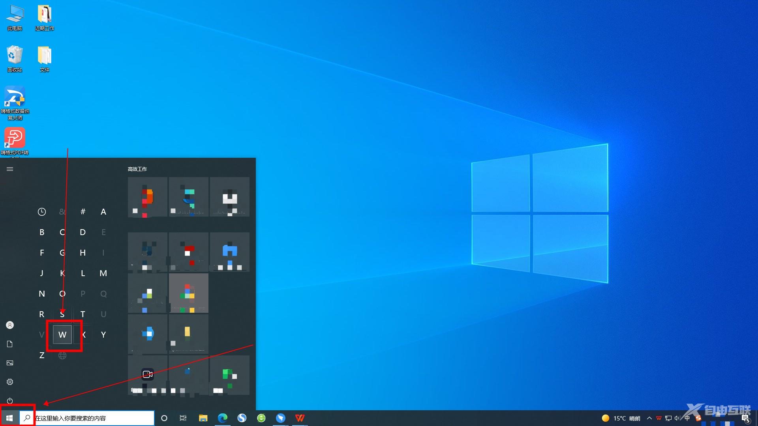Open the 15°C weather widget
Screen dimensions: 758x426
[x=621, y=418]
